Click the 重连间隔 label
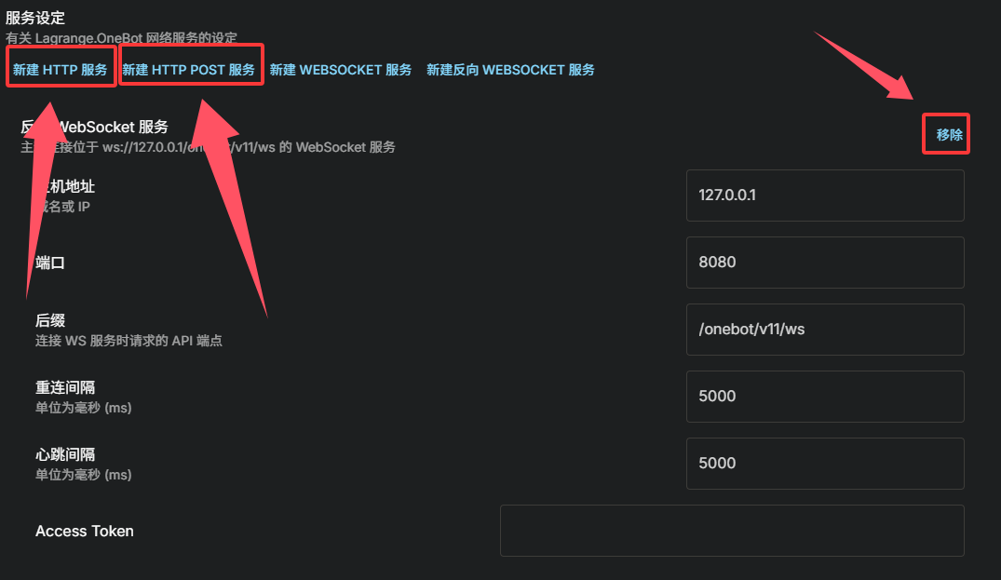Screen dimensions: 1001x580 pos(65,387)
